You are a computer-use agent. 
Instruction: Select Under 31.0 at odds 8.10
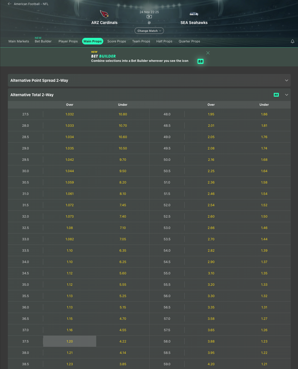click(123, 194)
